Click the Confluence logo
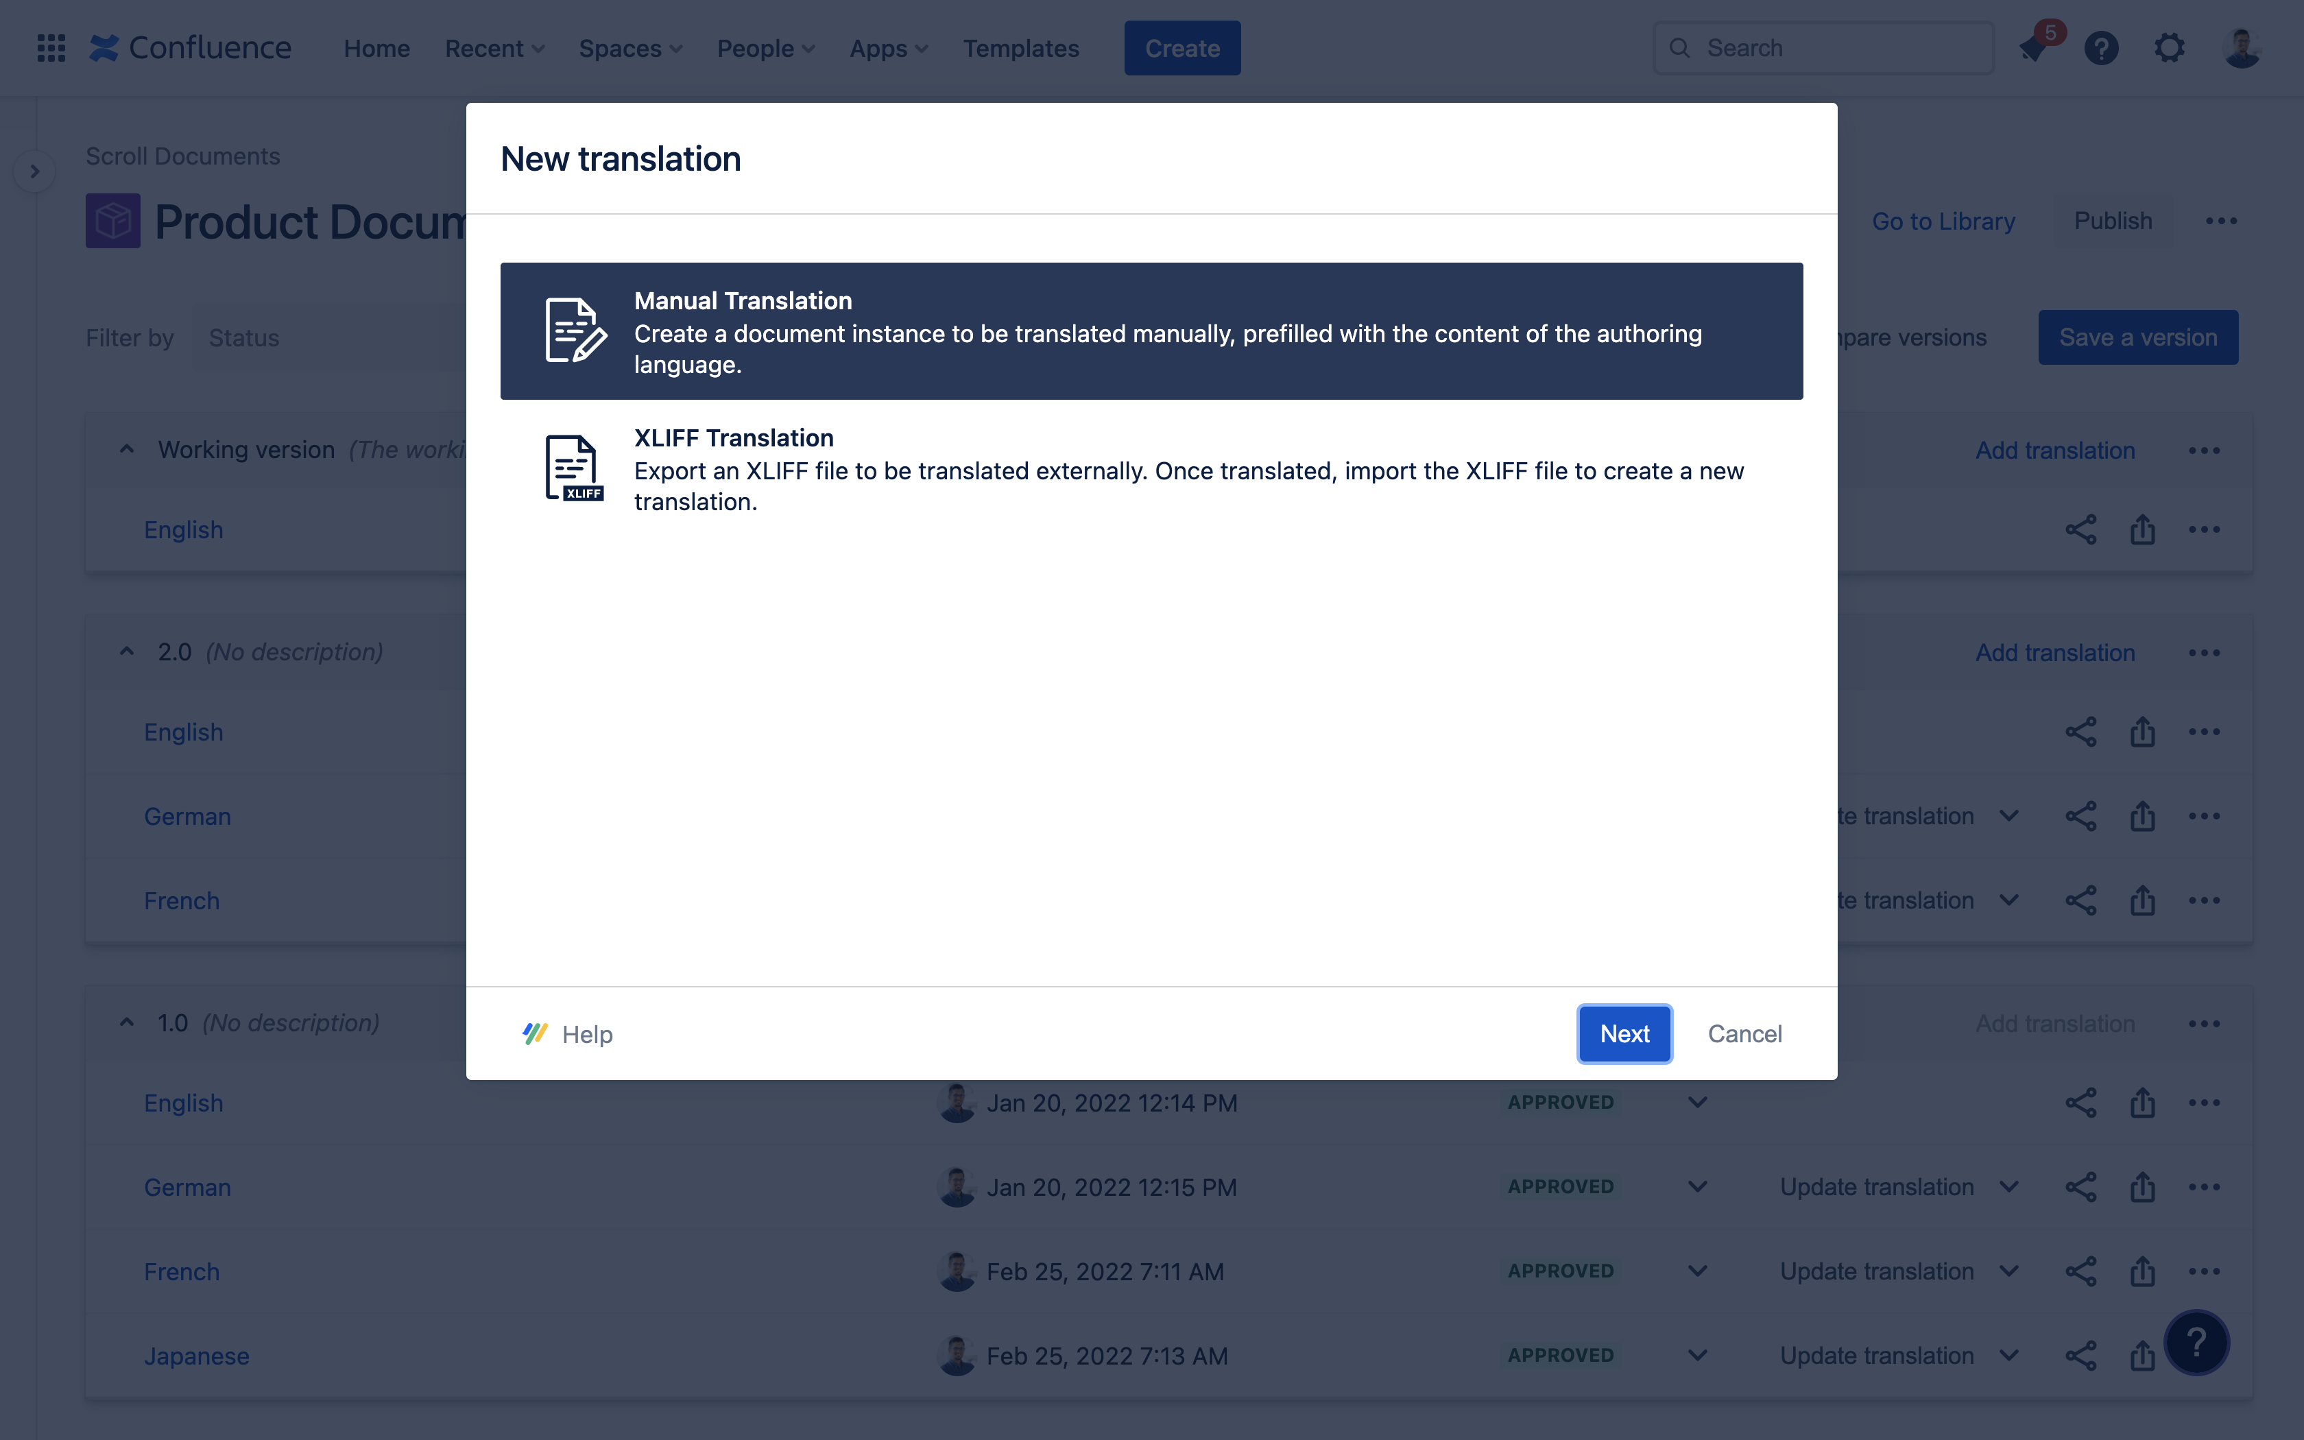The width and height of the screenshot is (2304, 1440). [189, 47]
